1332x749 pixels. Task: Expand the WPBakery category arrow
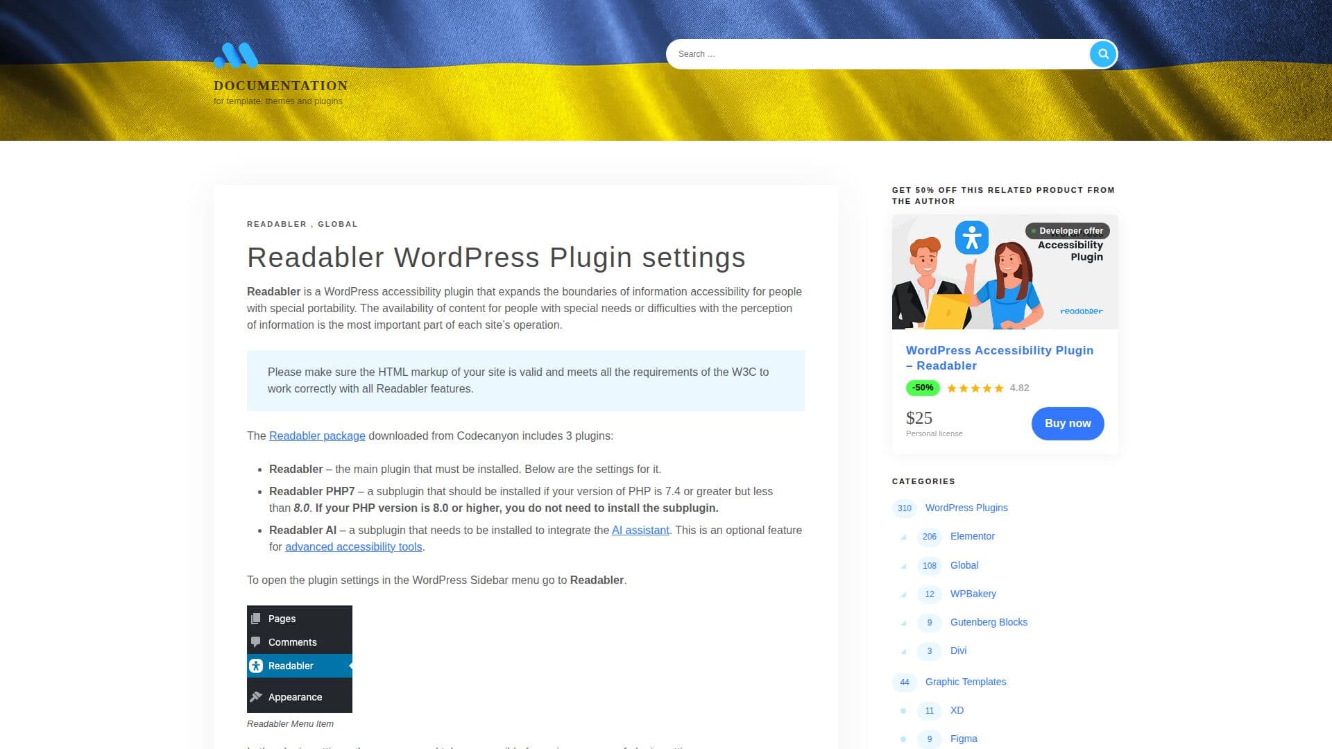point(903,594)
